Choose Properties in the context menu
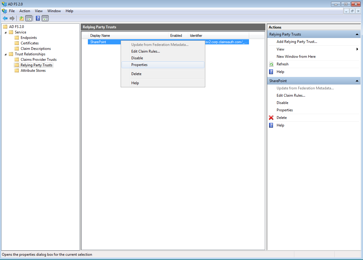This screenshot has width=363, height=260. pos(163,65)
